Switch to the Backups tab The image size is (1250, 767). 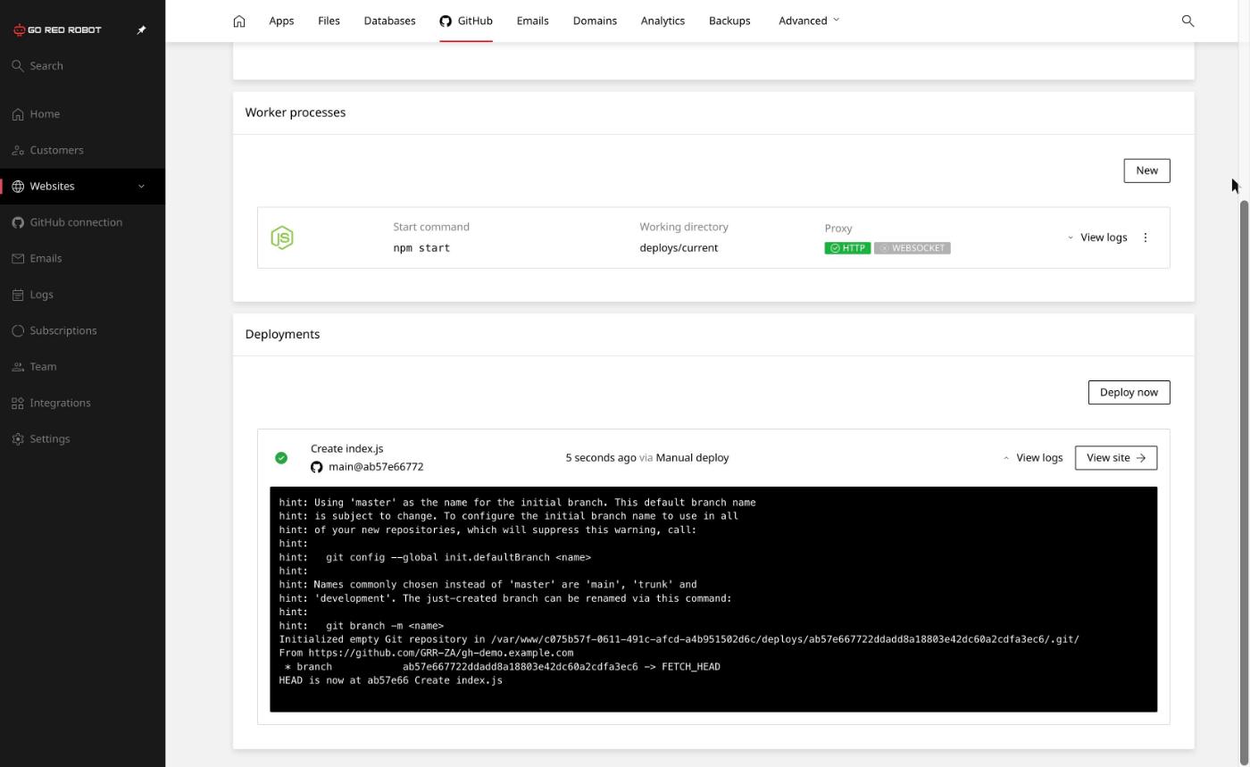pyautogui.click(x=729, y=21)
